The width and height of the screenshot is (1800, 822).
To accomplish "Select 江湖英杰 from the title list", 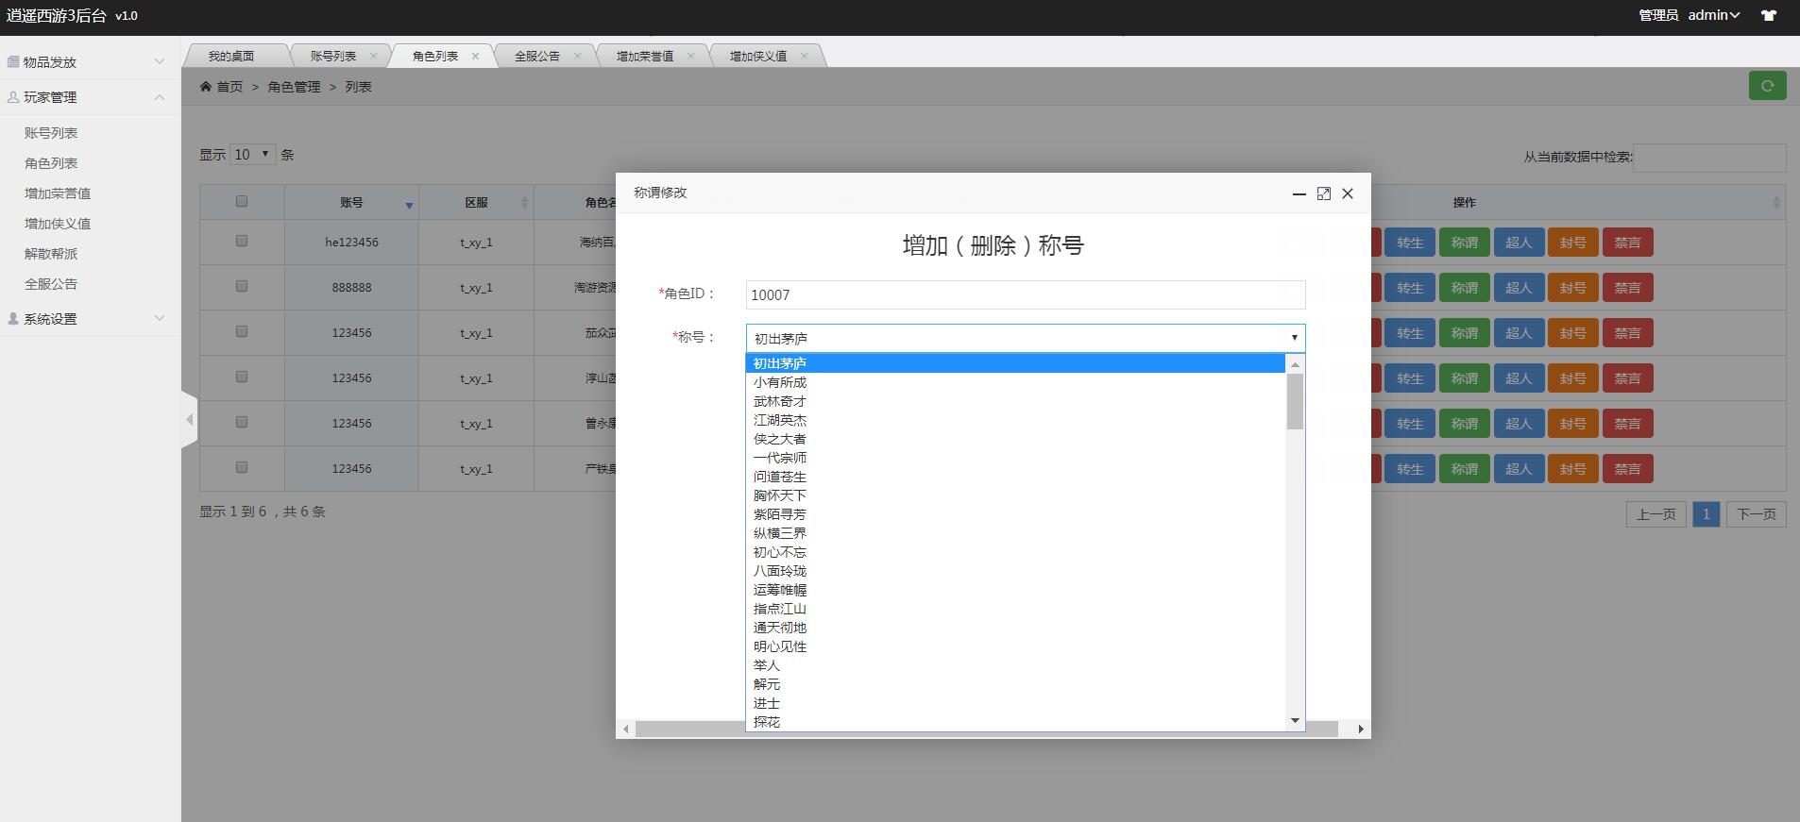I will pyautogui.click(x=780, y=420).
